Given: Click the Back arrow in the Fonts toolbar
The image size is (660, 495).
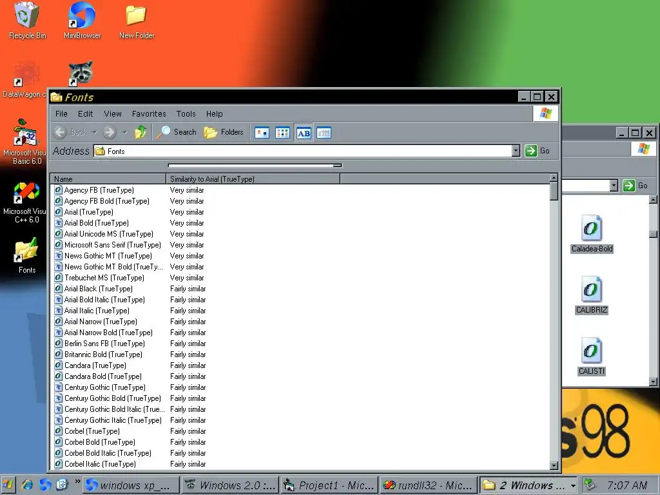Looking at the screenshot, I should click(x=60, y=132).
